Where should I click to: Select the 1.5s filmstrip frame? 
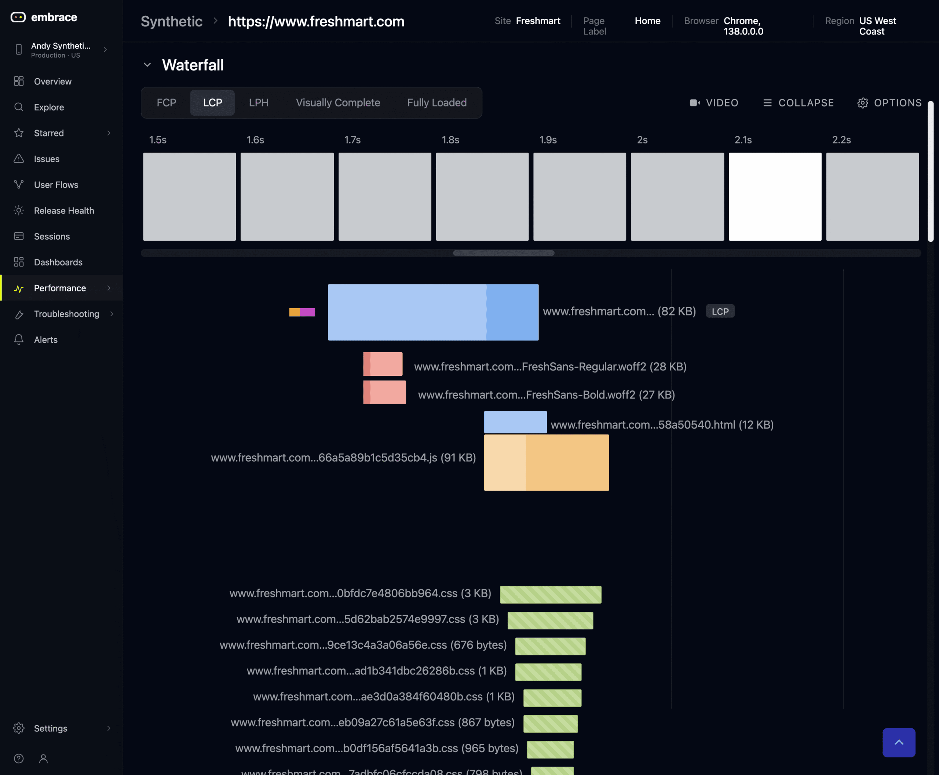(189, 196)
